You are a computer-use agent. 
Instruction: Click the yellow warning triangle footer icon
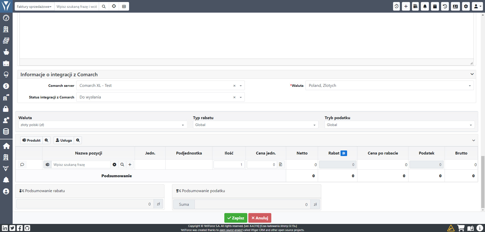coord(451,228)
